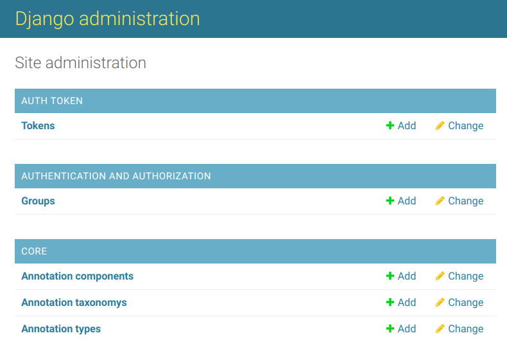507x340 pixels.
Task: Go to Annotation taxonomys list
Action: pos(74,303)
